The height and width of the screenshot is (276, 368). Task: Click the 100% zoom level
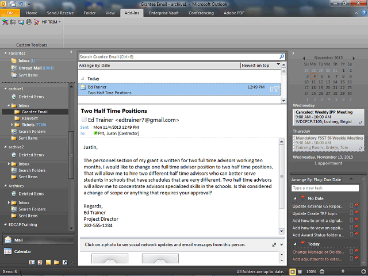click(311, 272)
